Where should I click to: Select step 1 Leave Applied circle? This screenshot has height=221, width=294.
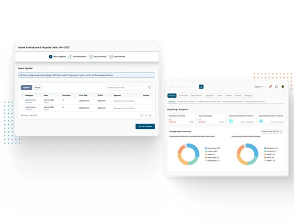[x=51, y=57]
